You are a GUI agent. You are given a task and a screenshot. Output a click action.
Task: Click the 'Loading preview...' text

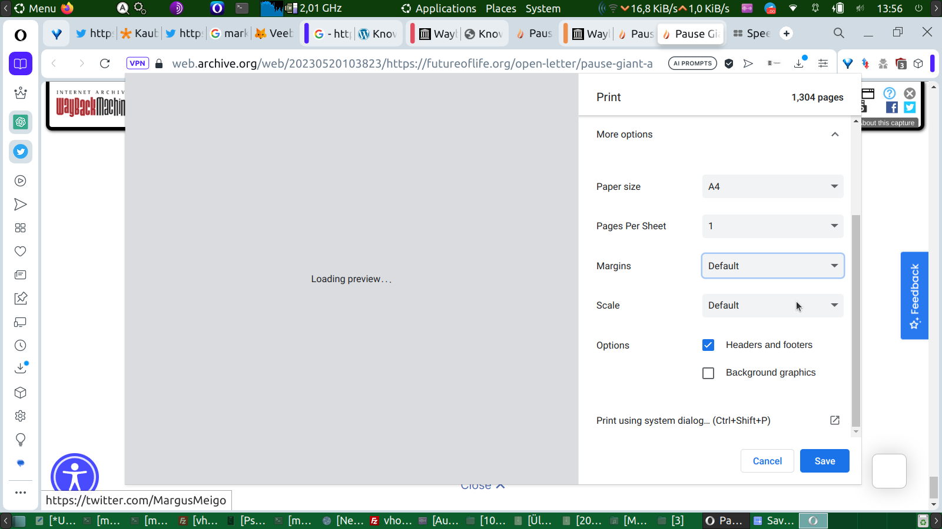(x=351, y=279)
